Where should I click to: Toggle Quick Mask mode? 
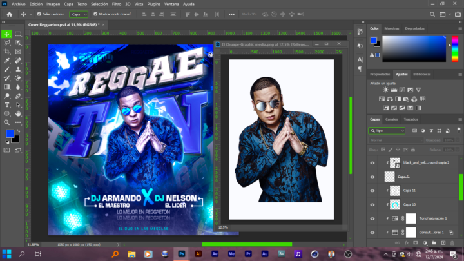click(6, 150)
